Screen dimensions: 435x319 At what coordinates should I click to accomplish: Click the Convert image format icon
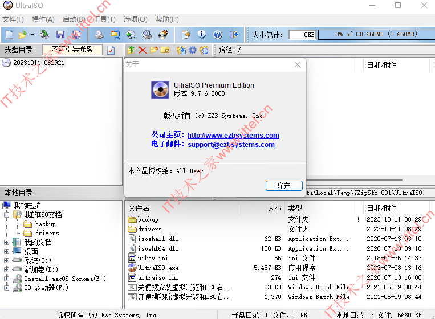[x=115, y=35]
